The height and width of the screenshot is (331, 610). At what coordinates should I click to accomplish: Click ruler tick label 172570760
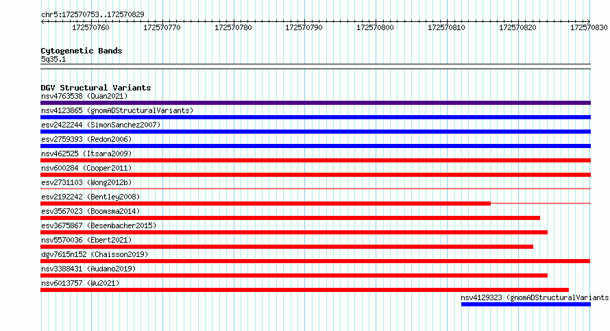90,27
